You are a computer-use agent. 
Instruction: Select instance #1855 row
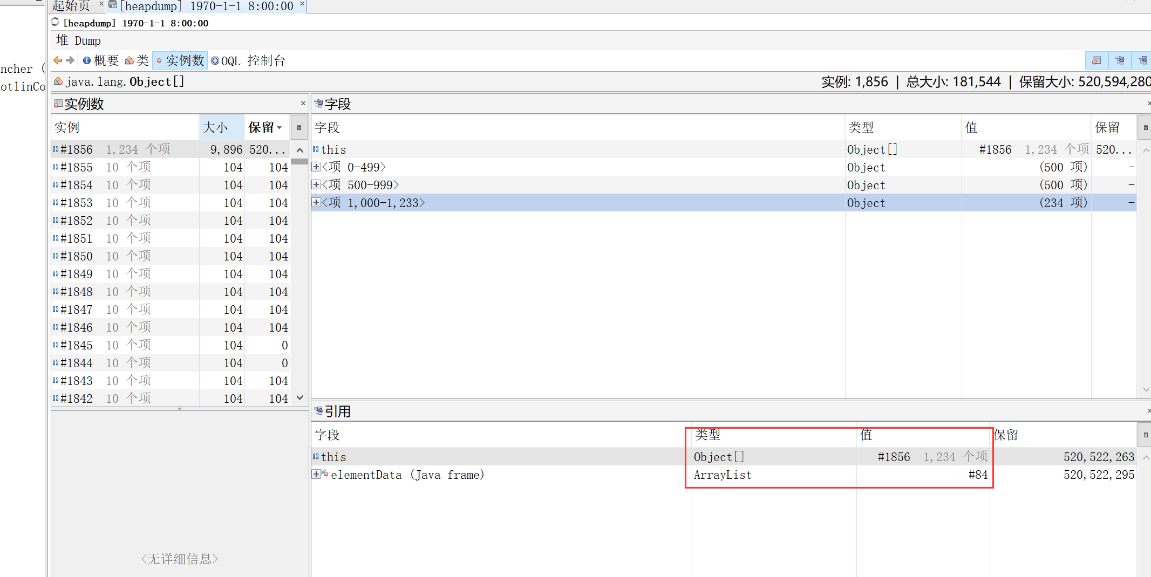pyautogui.click(x=171, y=167)
